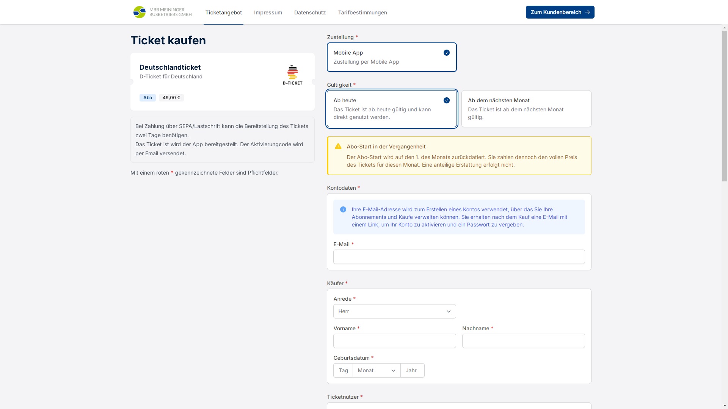
Task: Click the Kontodaten label
Action: click(x=341, y=188)
